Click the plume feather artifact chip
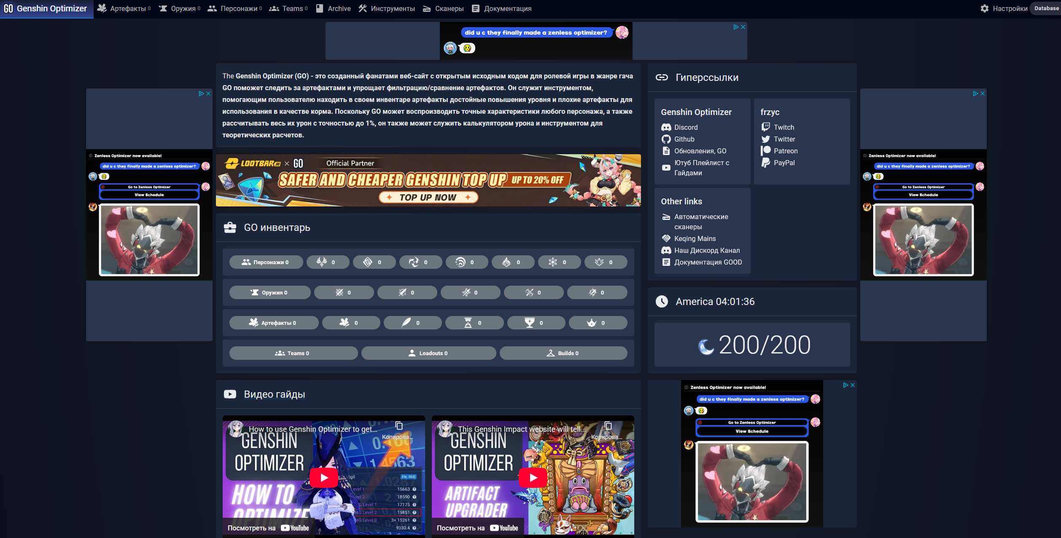 tap(412, 323)
